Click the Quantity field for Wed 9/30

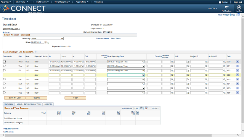click(154, 62)
